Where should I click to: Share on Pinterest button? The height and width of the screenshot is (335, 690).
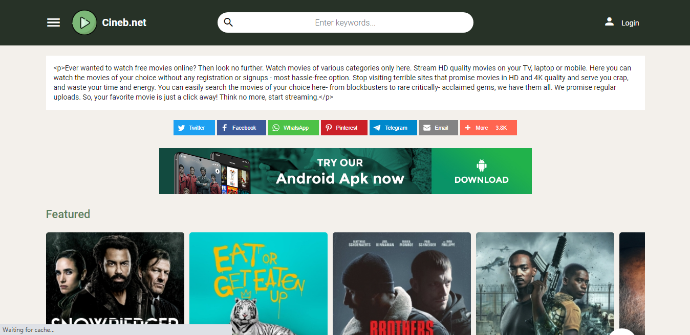(x=344, y=128)
